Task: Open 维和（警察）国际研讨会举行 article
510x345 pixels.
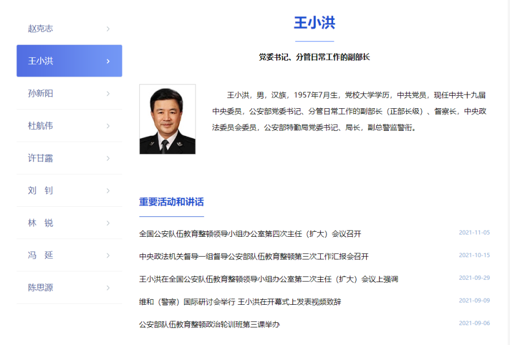Action: pos(240,302)
